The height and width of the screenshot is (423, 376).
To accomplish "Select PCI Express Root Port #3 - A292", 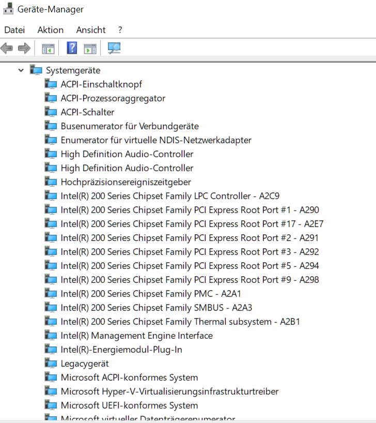I will (x=190, y=252).
